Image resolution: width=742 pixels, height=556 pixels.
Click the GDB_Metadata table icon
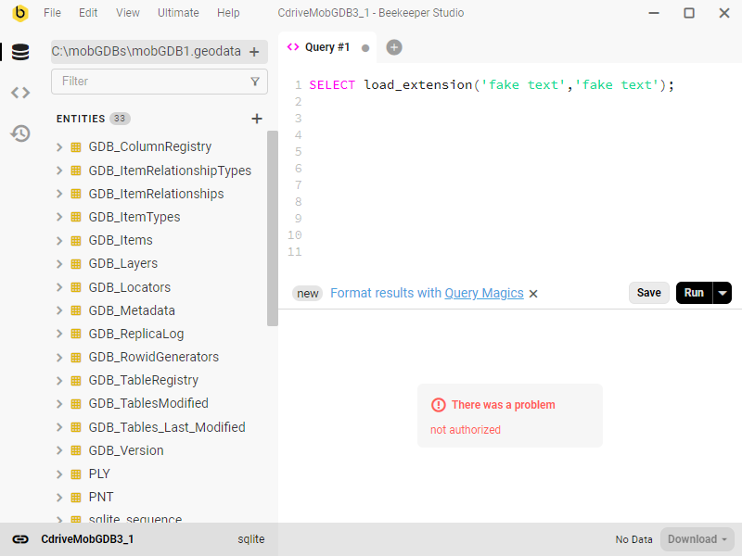(x=76, y=310)
